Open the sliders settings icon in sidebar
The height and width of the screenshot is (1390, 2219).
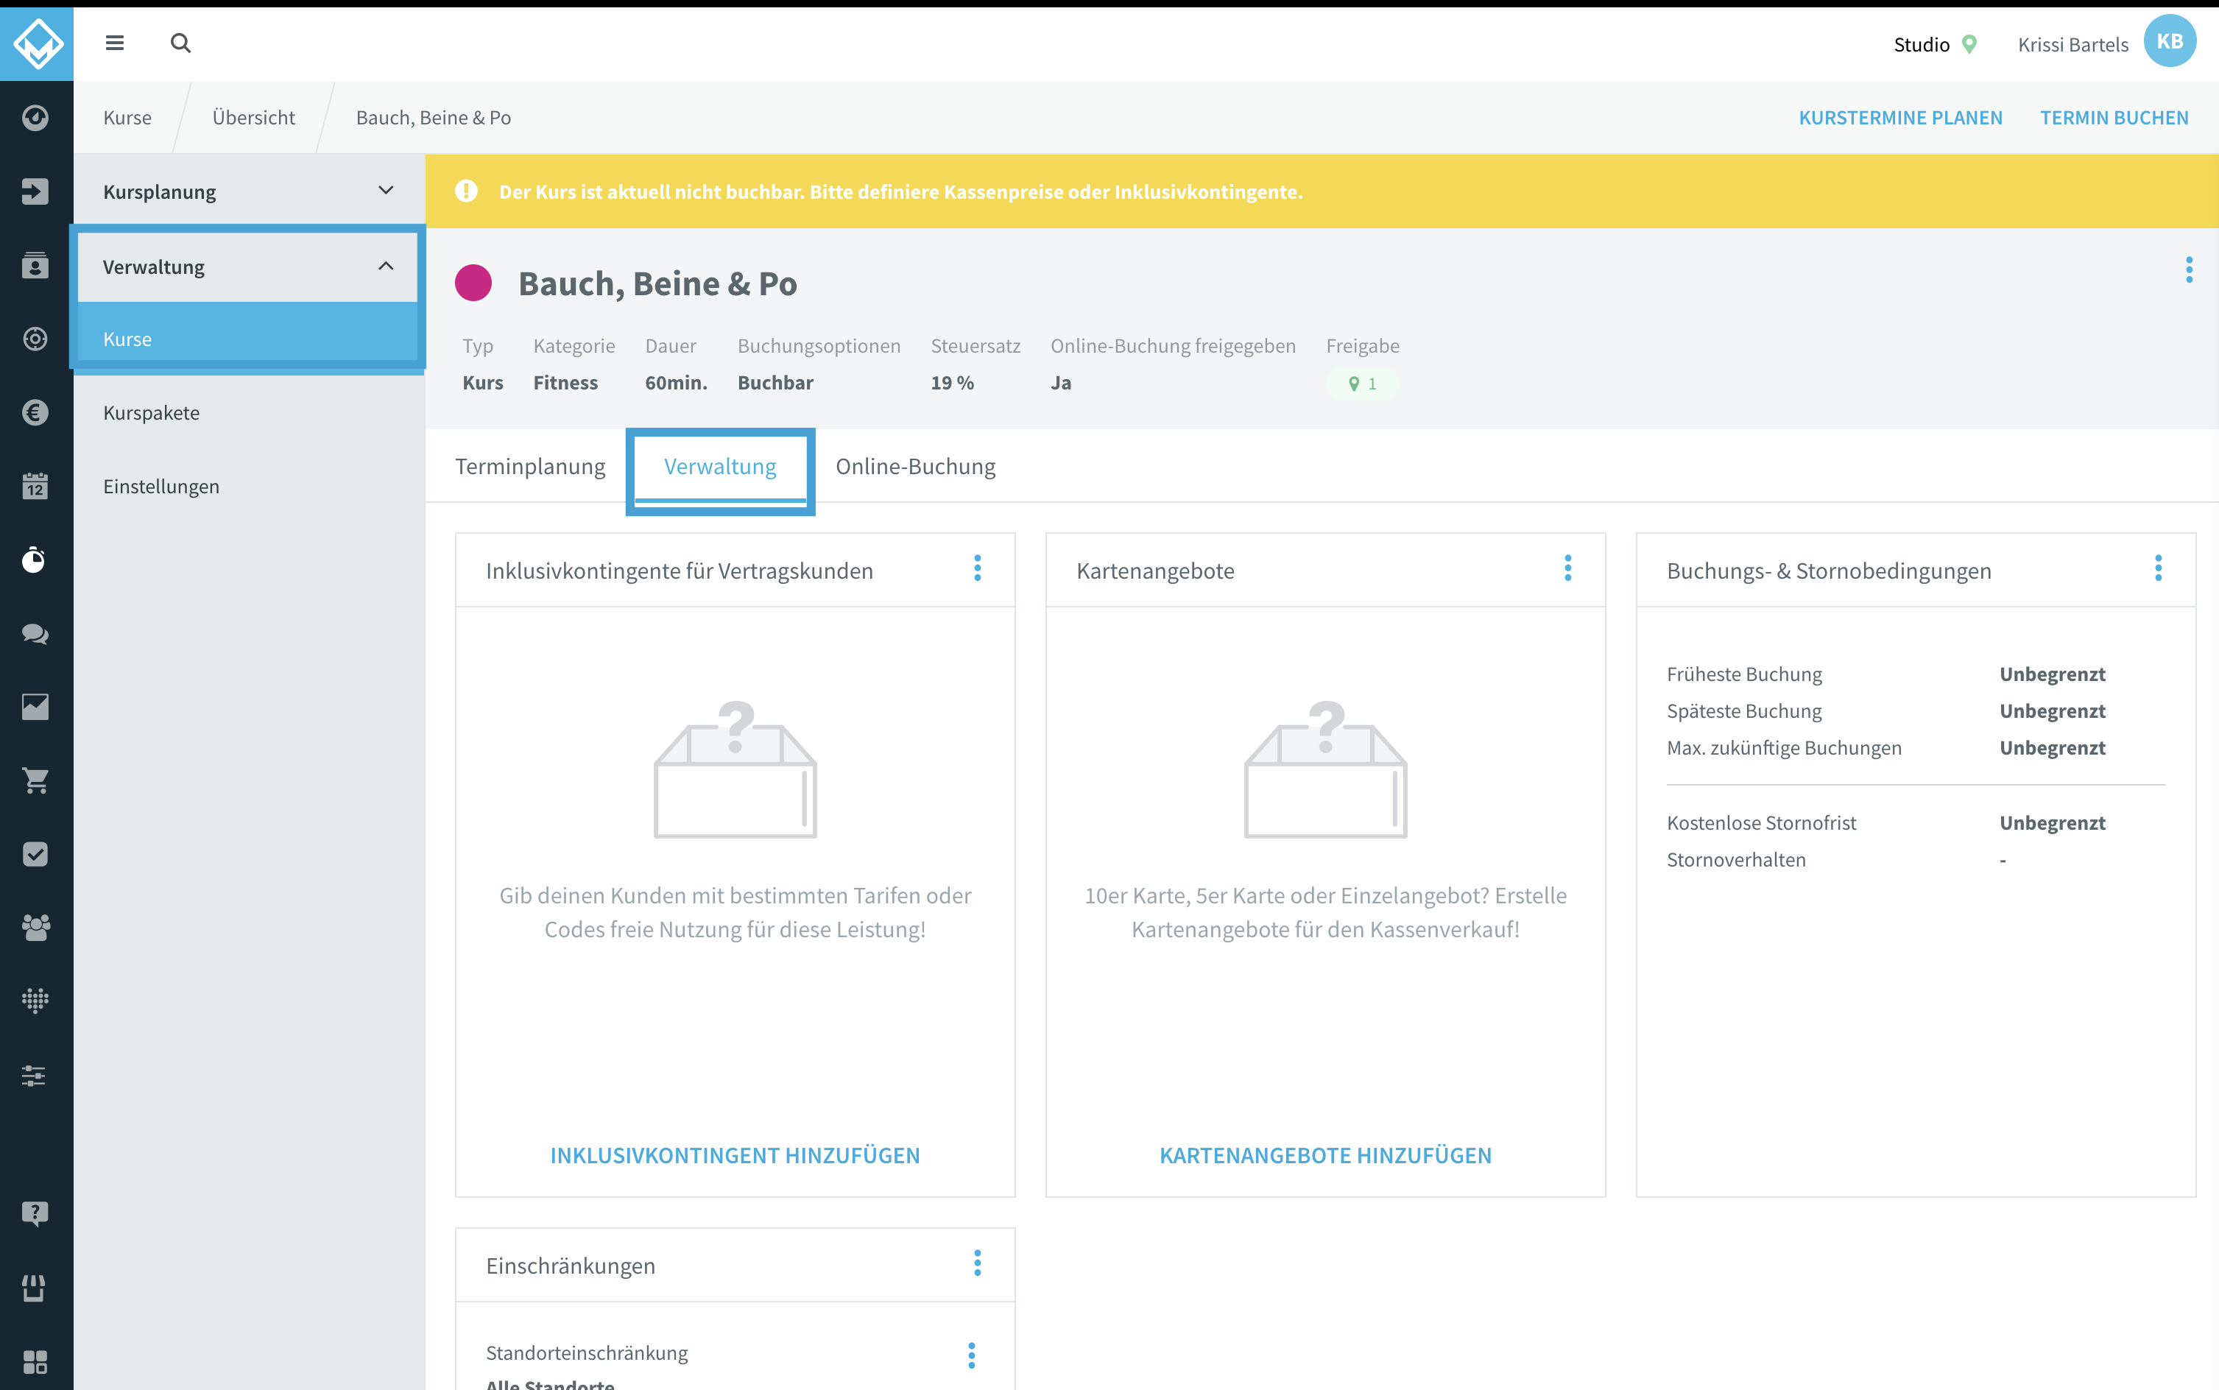click(35, 1075)
